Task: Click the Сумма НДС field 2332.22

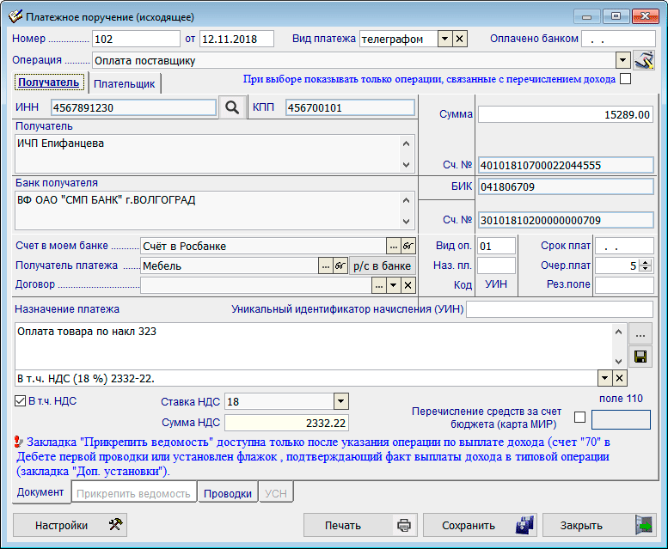Action: pos(286,423)
